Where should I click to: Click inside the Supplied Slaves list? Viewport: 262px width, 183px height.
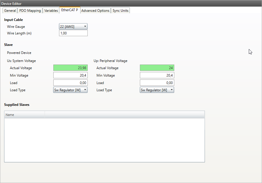tap(104, 138)
